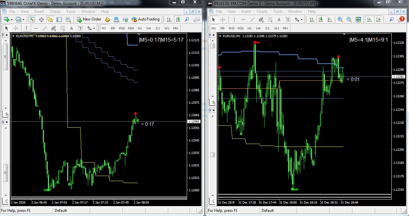Screen dimensions: 409x216
Task: Open Charts menu in OctaFX window
Action: (x=55, y=11)
